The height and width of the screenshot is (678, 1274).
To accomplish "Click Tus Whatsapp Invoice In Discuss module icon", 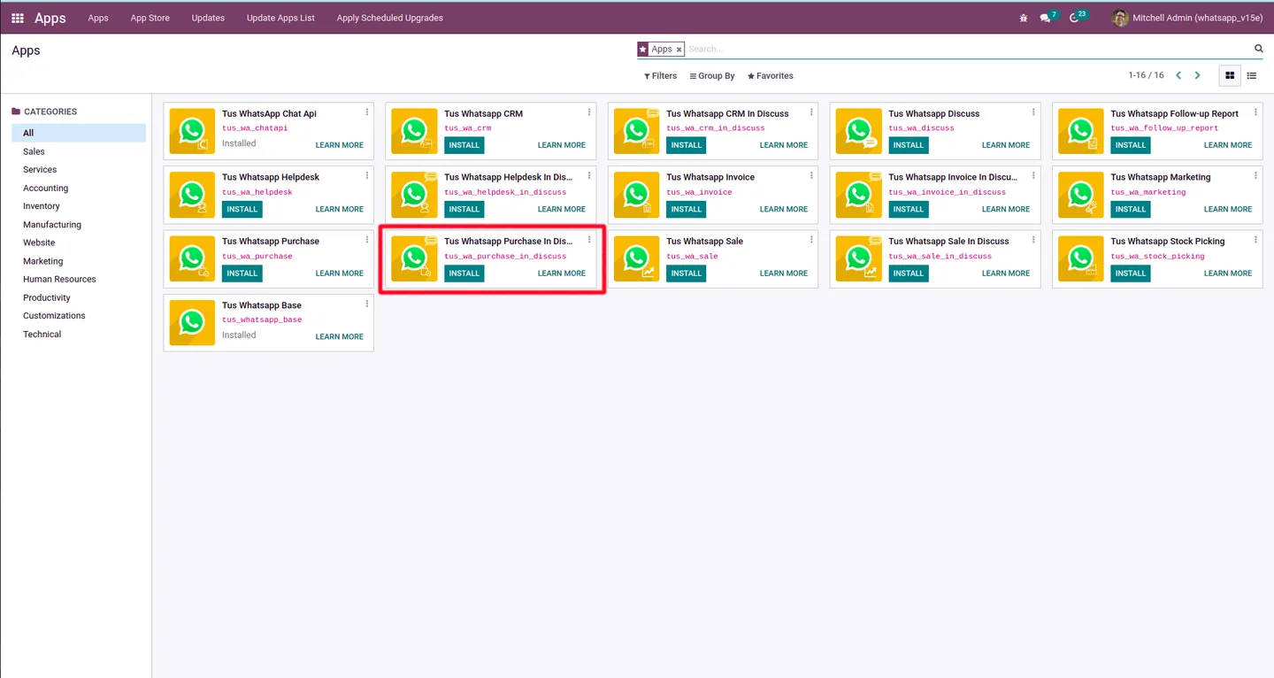I will coord(858,195).
